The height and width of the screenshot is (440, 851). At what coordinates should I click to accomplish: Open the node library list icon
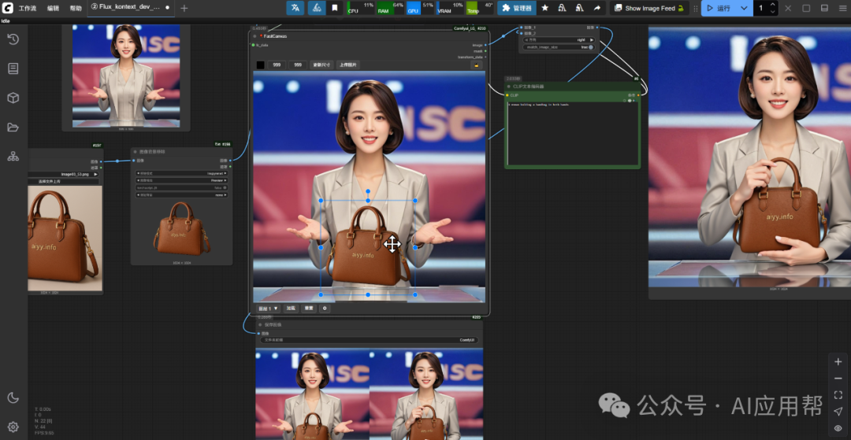coord(13,68)
